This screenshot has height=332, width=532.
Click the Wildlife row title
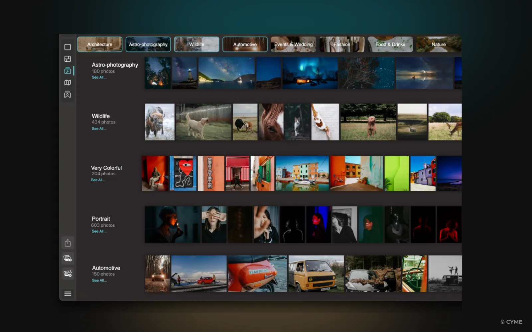tap(101, 116)
